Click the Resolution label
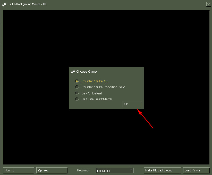The height and width of the screenshot is (175, 212). 83,170
